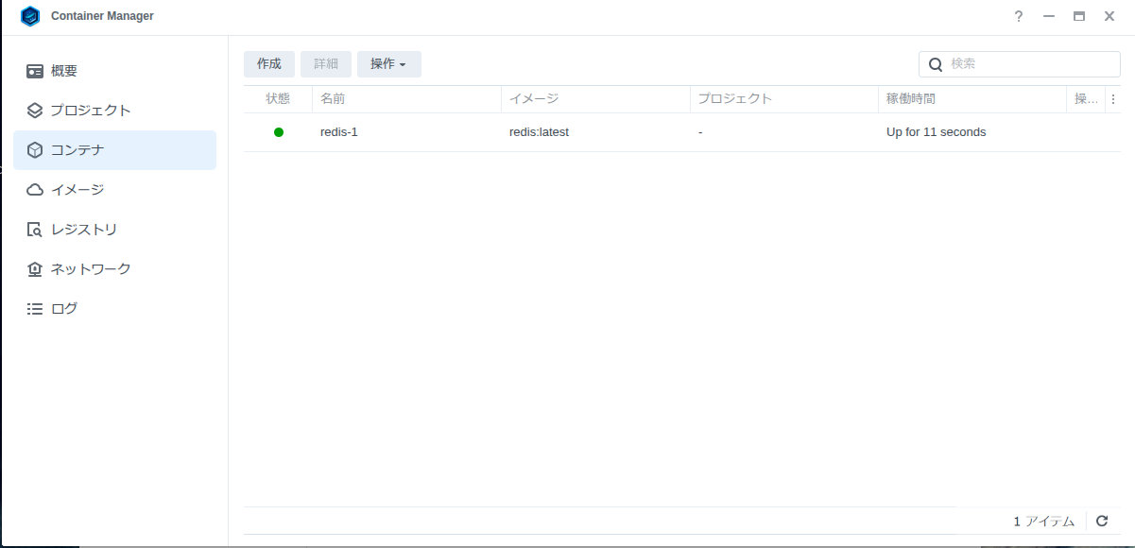Click the refresh icon beside item count

point(1102,521)
